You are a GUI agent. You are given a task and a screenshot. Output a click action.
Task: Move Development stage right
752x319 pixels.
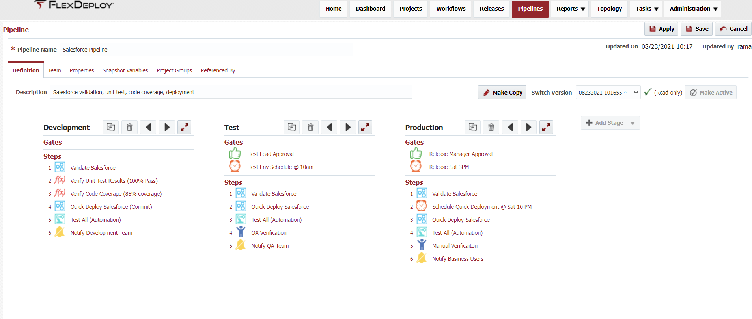click(167, 127)
